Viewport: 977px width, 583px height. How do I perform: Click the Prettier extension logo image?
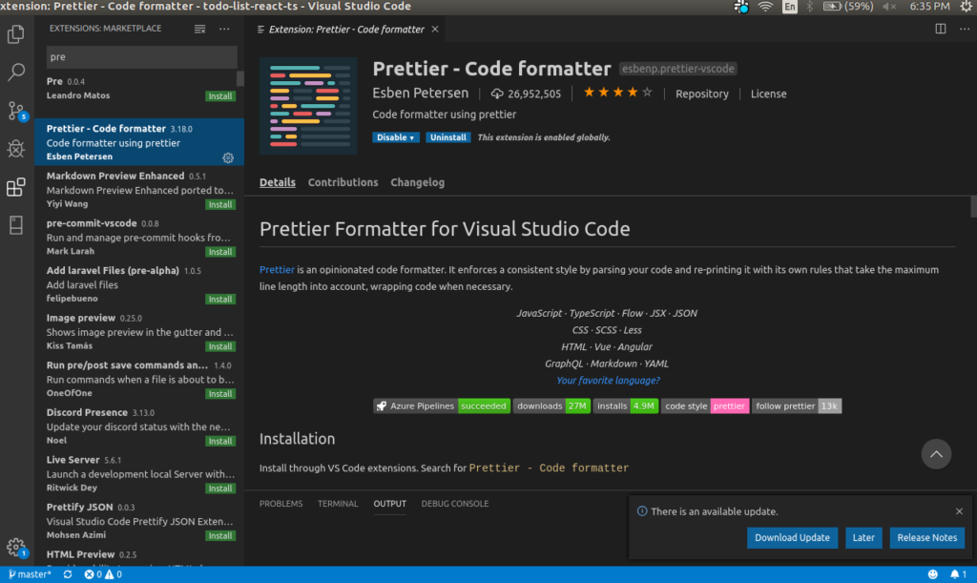pyautogui.click(x=308, y=106)
